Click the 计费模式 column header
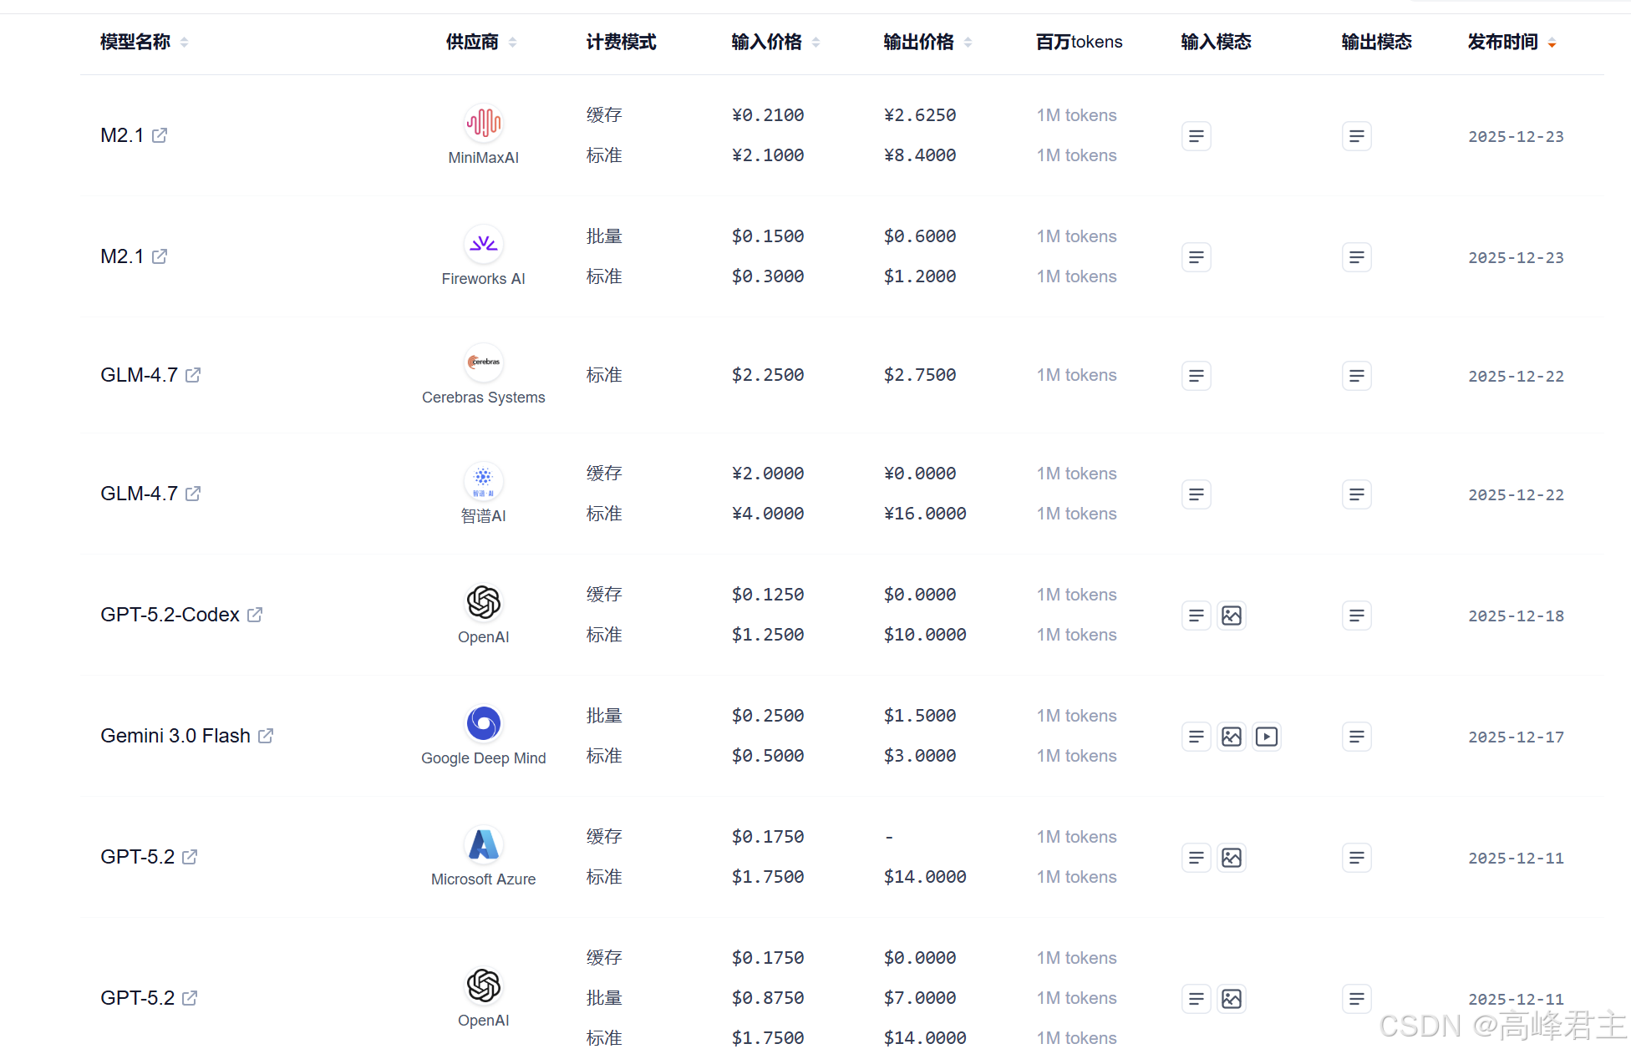1631x1054 pixels. tap(621, 42)
